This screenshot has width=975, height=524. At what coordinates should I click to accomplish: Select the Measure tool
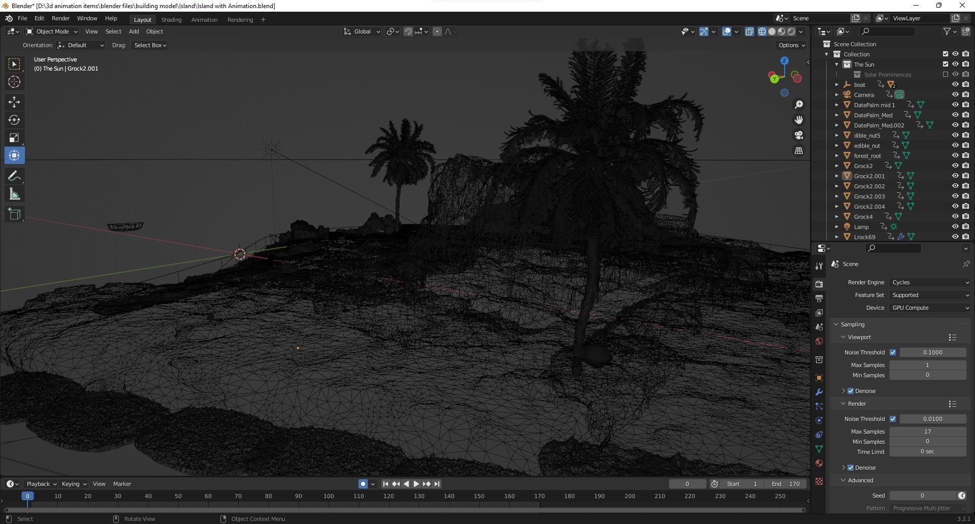tap(14, 194)
